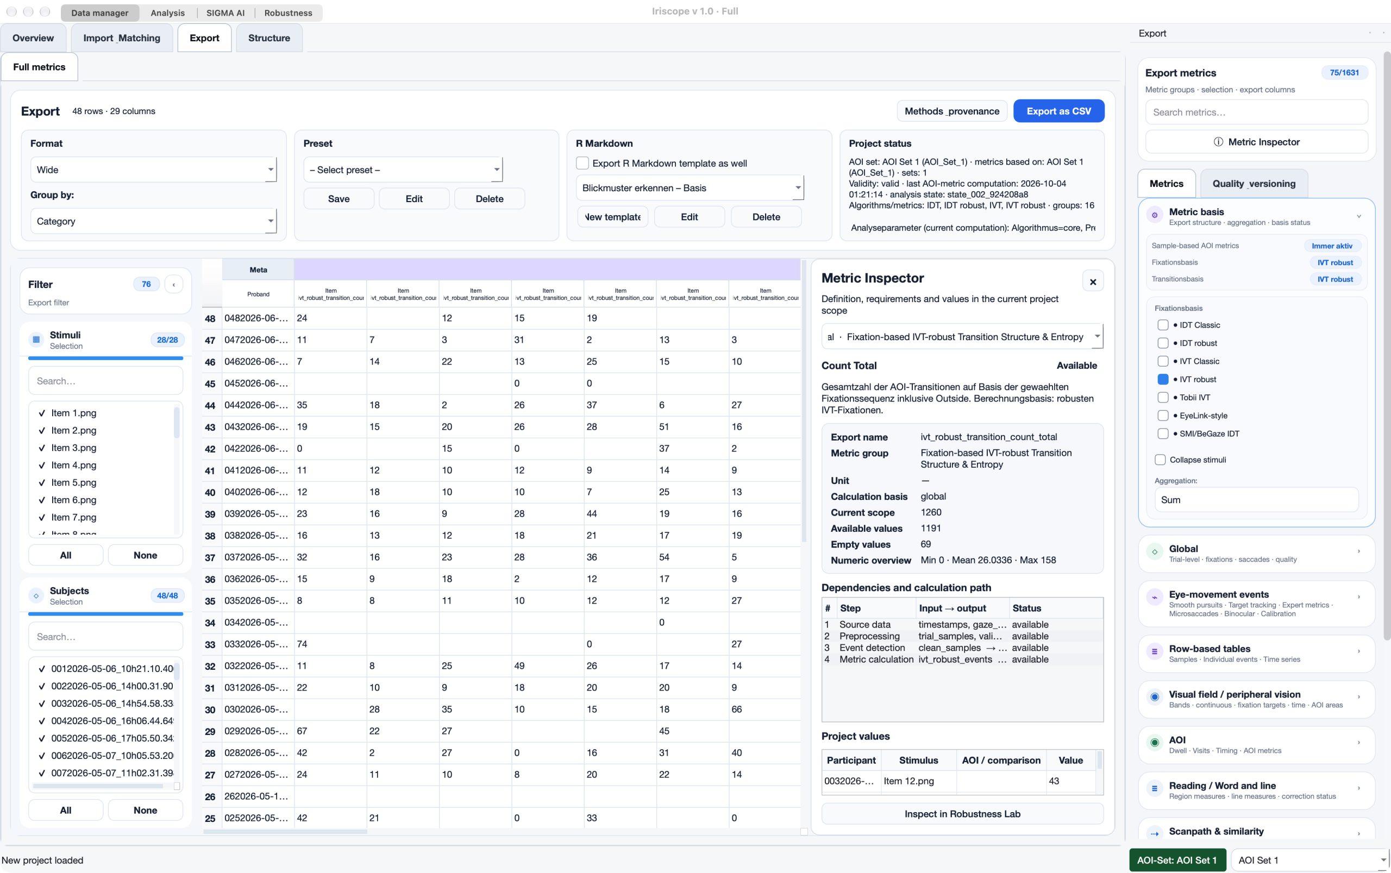Click the Subjects selection icon
The height and width of the screenshot is (873, 1391).
pyautogui.click(x=36, y=595)
